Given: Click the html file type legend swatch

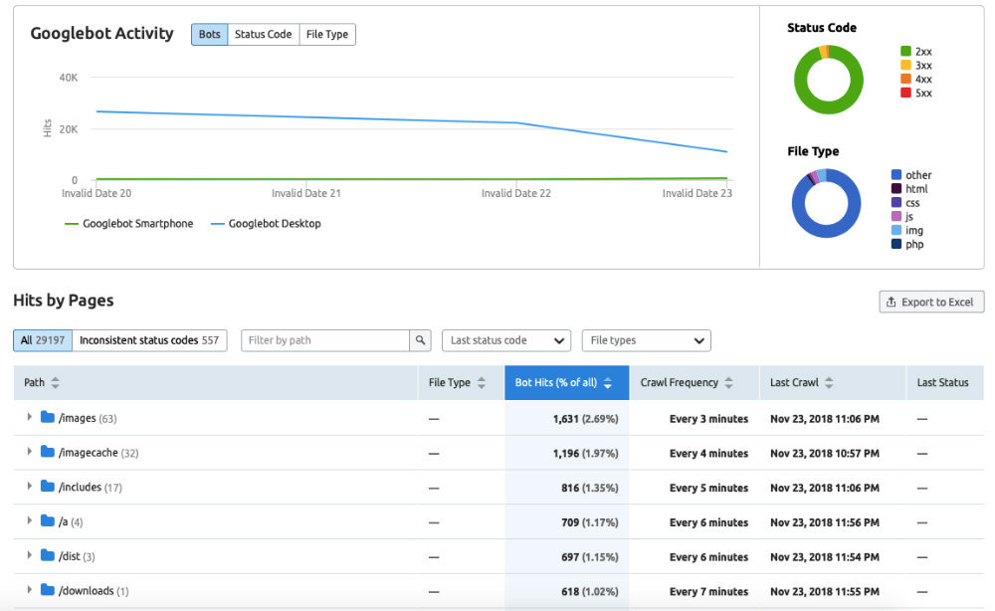Looking at the screenshot, I should 896,188.
